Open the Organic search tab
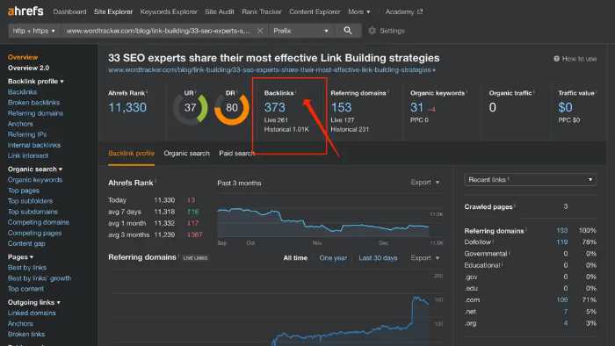The image size is (615, 346). click(x=186, y=153)
